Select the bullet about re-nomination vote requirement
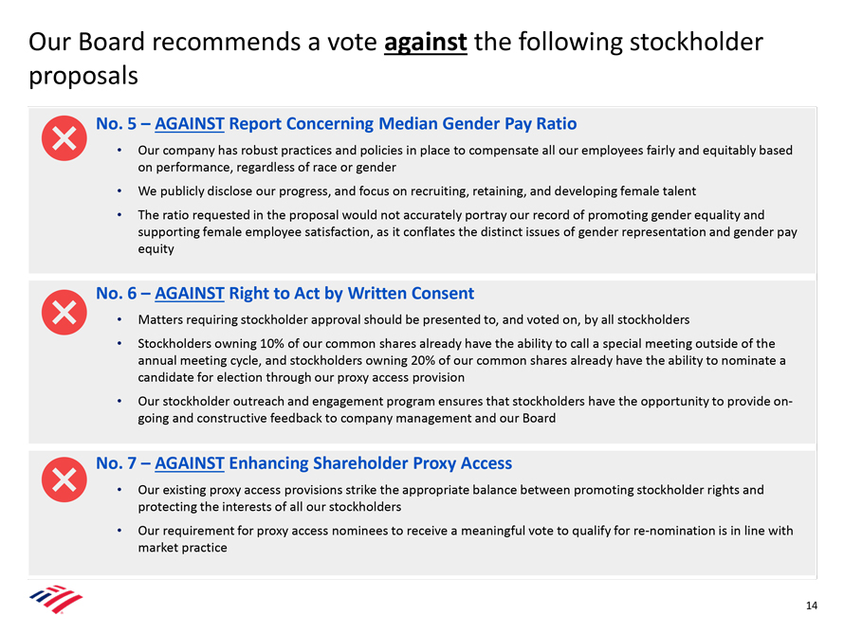The height and width of the screenshot is (633, 844). click(465, 538)
